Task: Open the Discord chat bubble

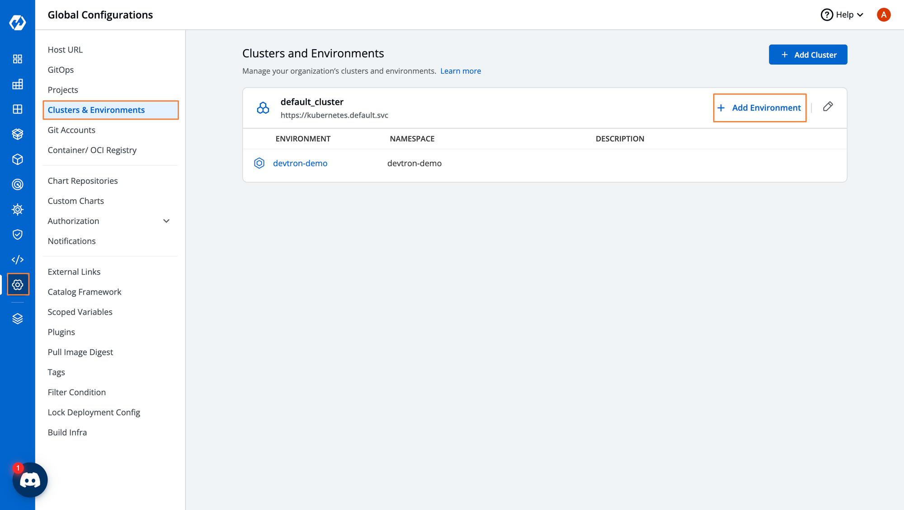Action: pyautogui.click(x=30, y=480)
